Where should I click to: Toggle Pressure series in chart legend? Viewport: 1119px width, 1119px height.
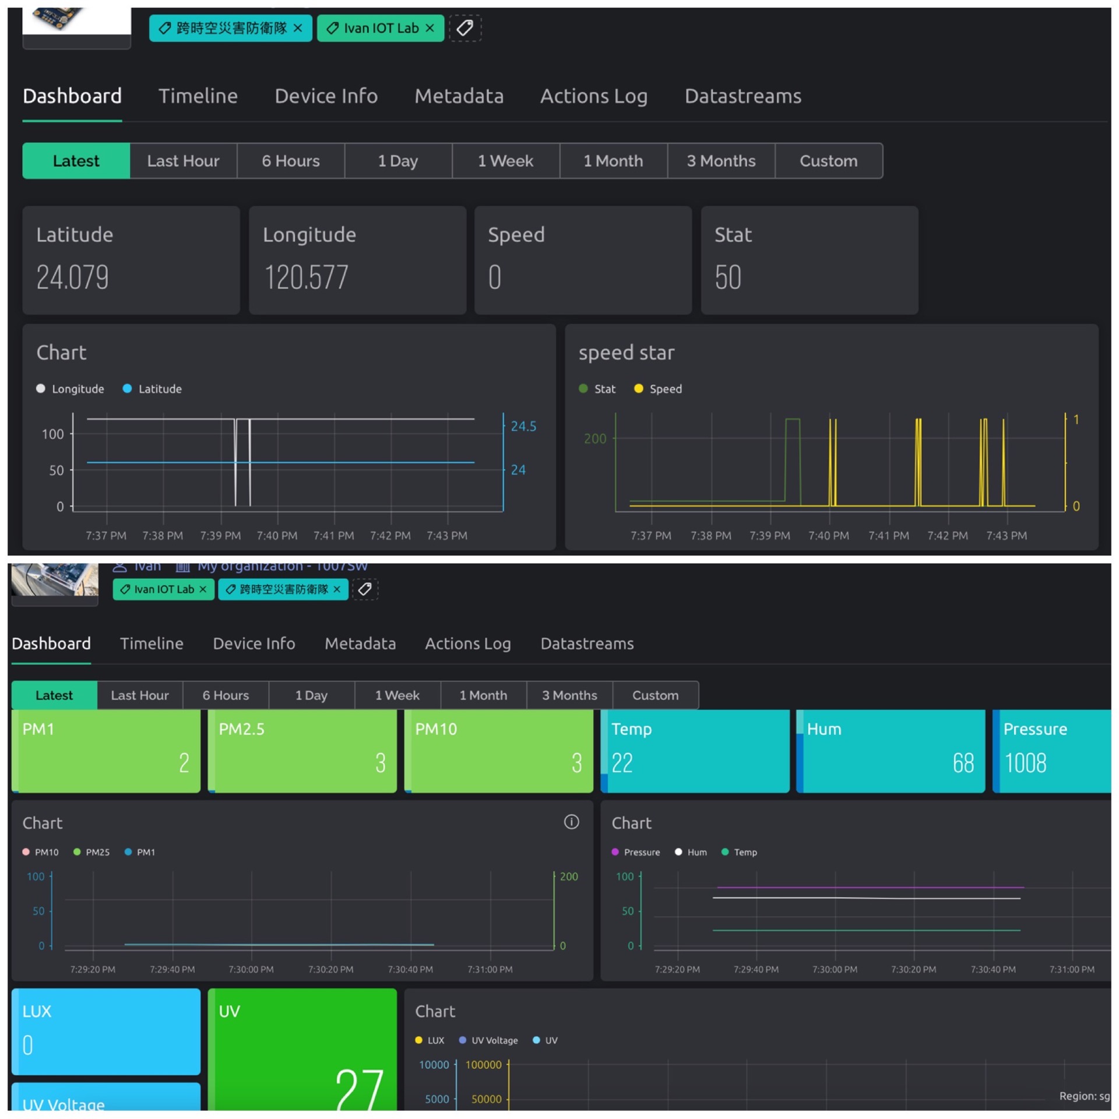635,852
